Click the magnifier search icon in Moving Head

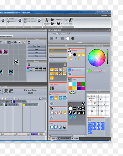point(56,38)
